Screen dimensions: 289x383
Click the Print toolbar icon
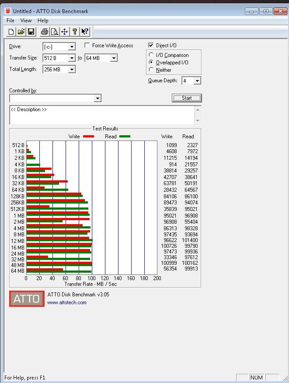click(45, 32)
